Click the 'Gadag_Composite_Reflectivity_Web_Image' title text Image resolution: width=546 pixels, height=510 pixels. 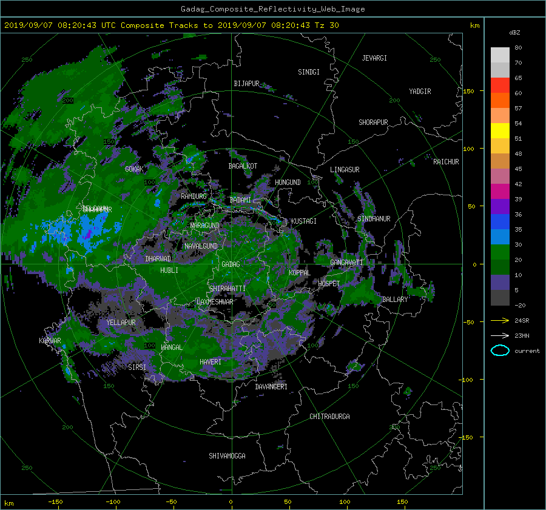pyautogui.click(x=272, y=9)
